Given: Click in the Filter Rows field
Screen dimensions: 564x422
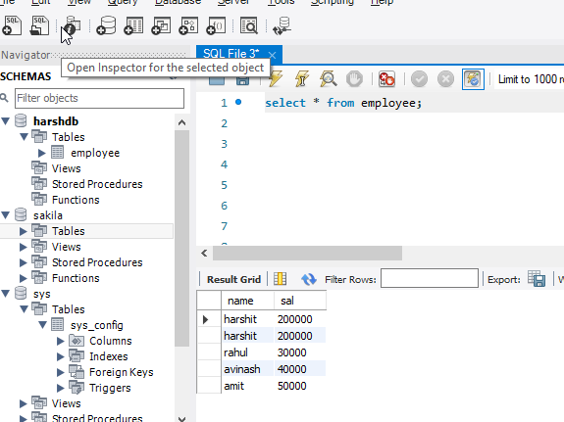Looking at the screenshot, I should [x=430, y=278].
